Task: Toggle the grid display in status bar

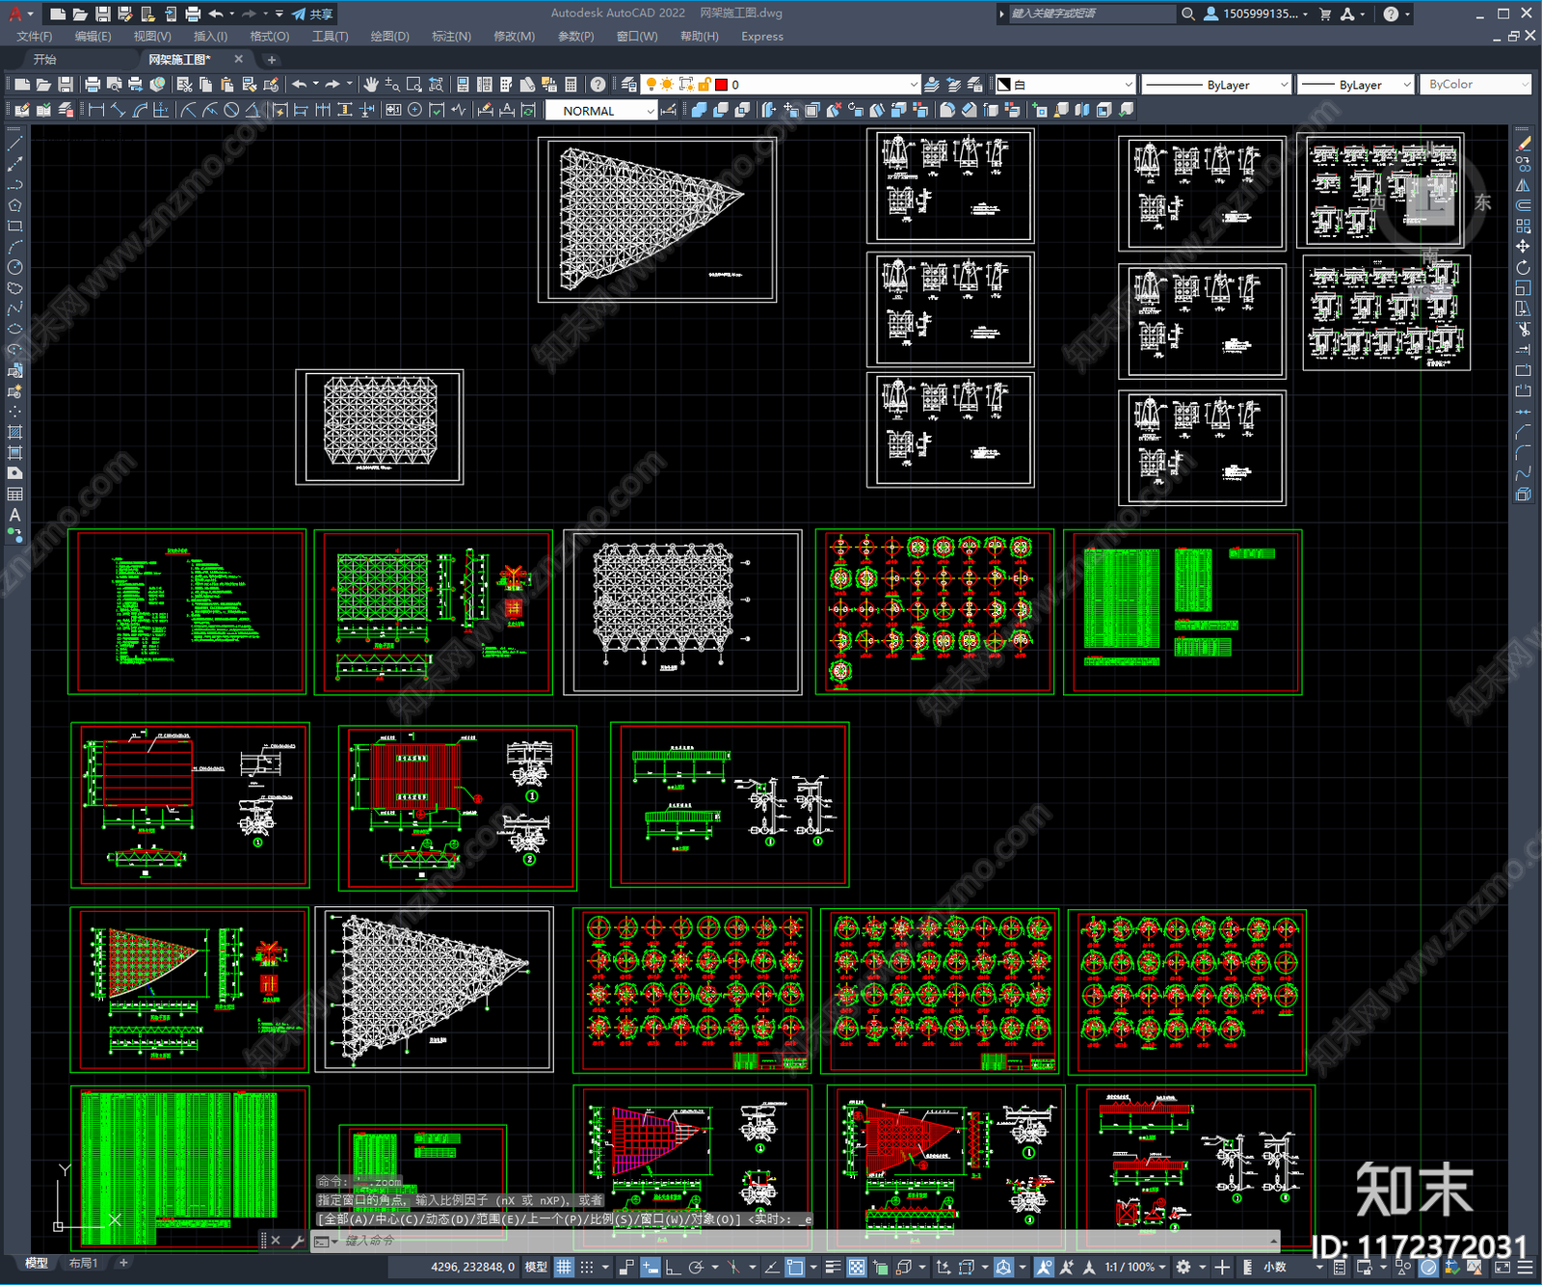Action: click(565, 1267)
